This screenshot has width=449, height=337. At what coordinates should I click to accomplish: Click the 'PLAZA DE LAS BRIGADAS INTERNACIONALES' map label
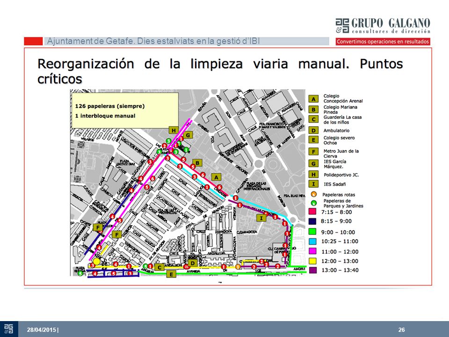[257, 186]
